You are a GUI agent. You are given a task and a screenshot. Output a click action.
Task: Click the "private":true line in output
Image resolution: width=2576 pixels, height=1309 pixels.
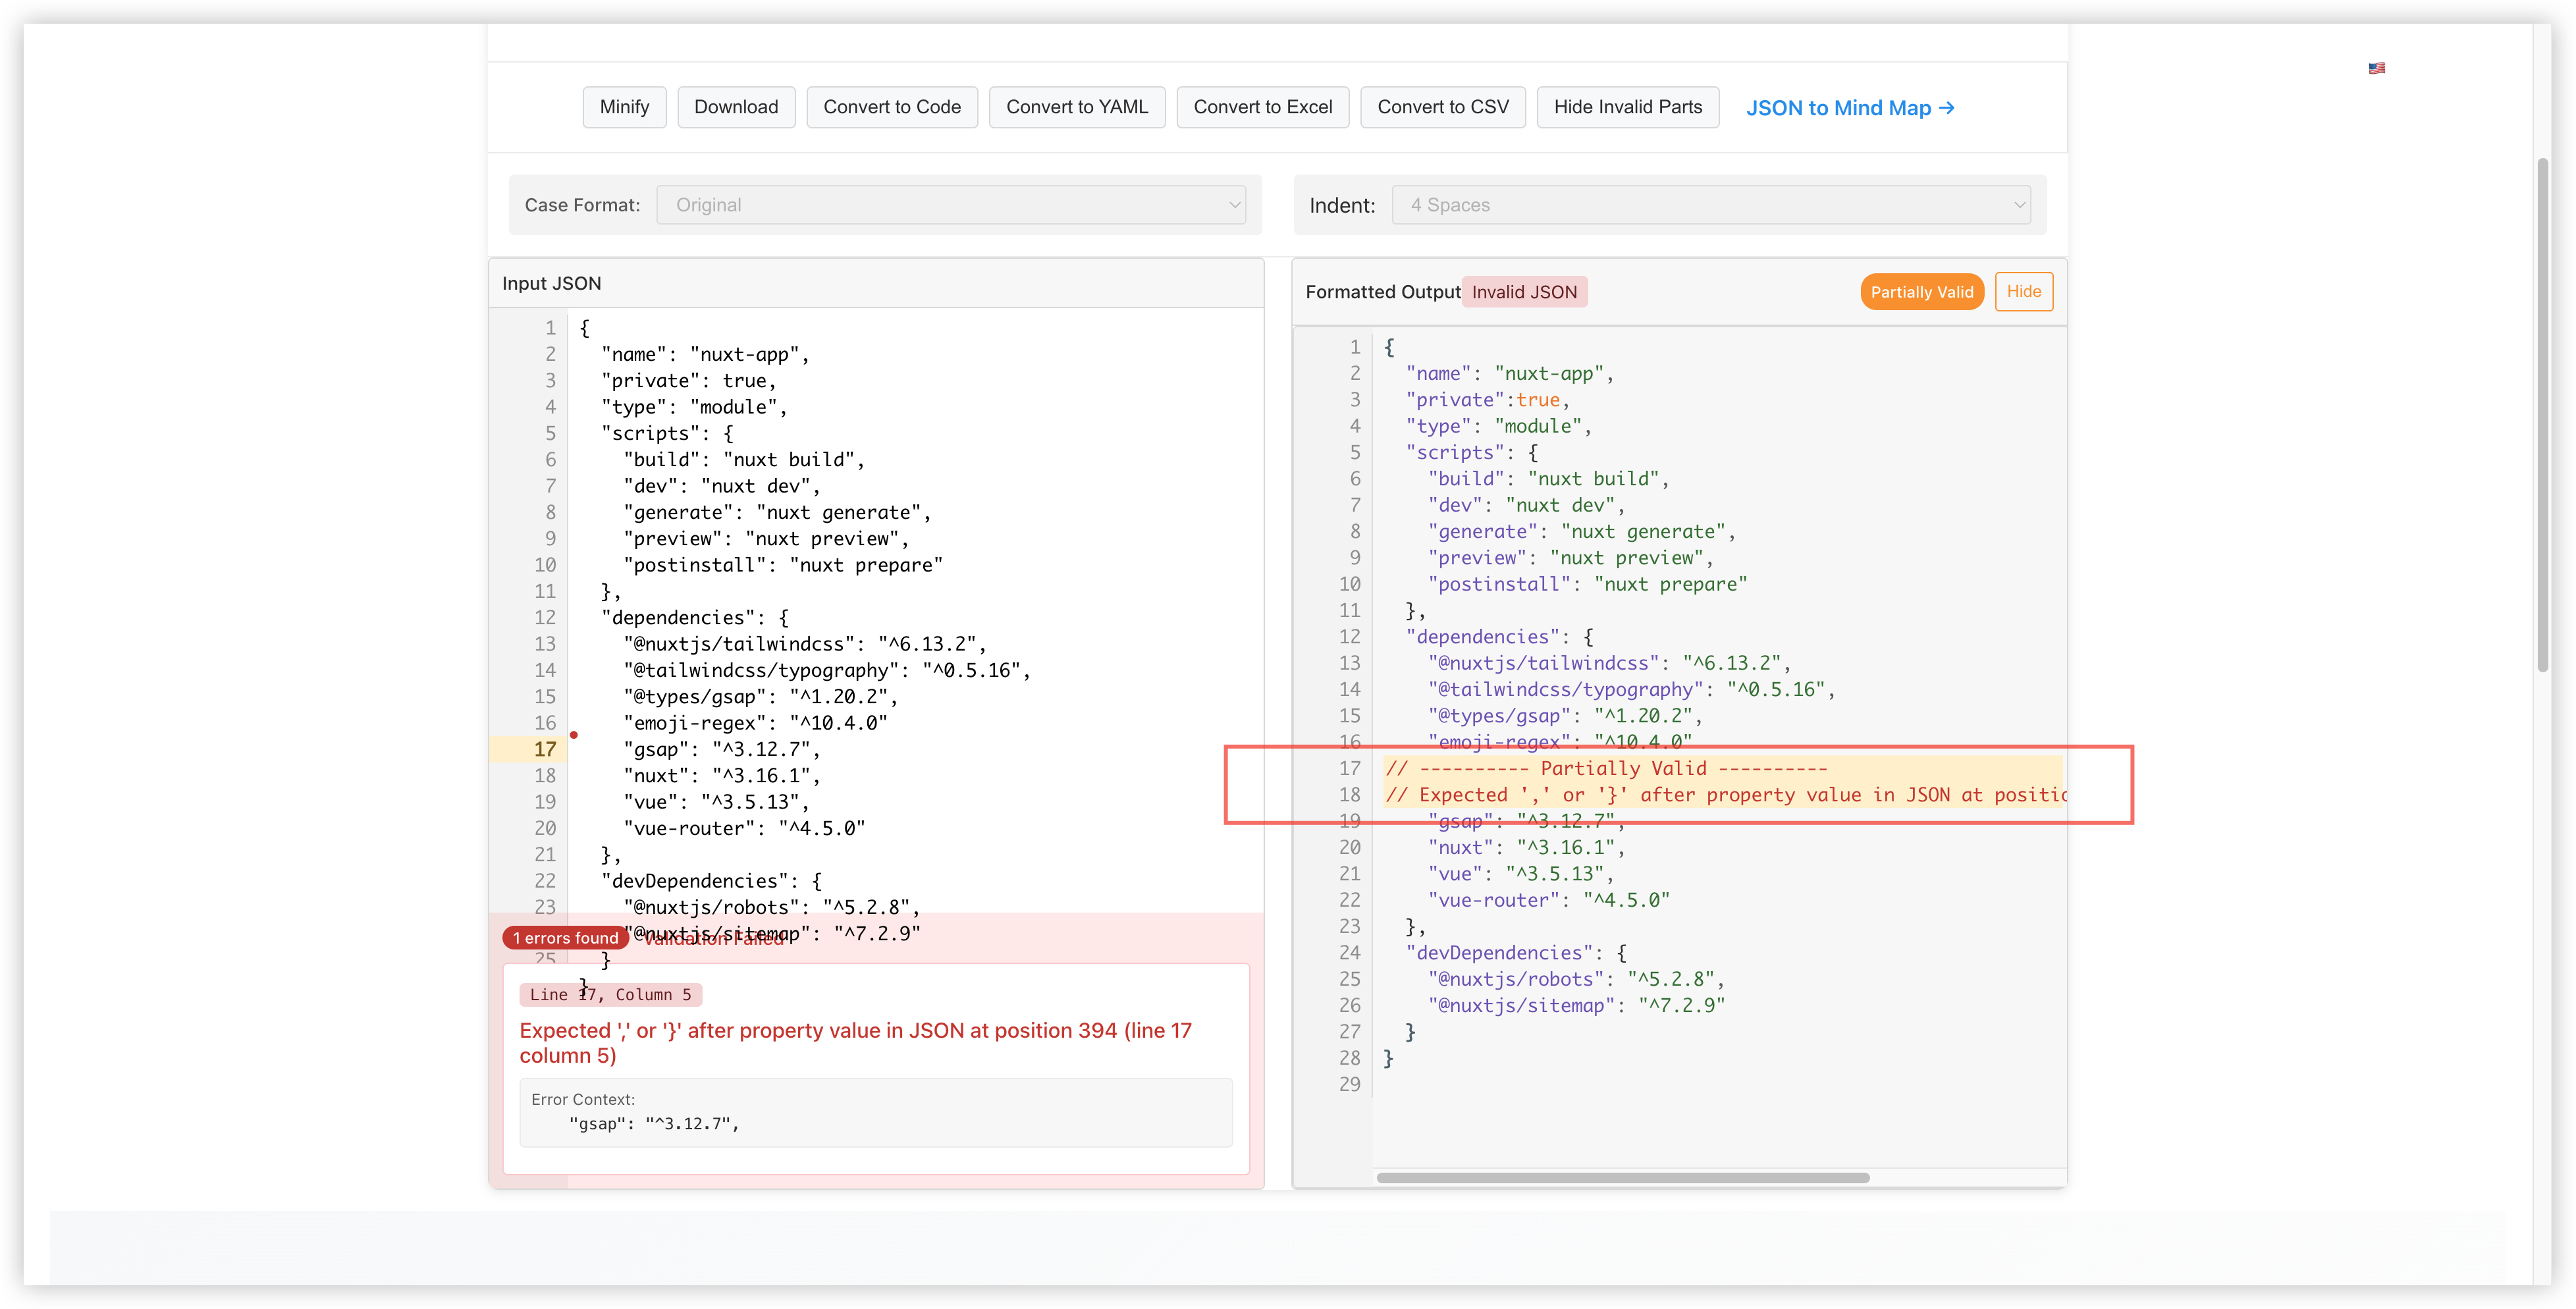1488,399
